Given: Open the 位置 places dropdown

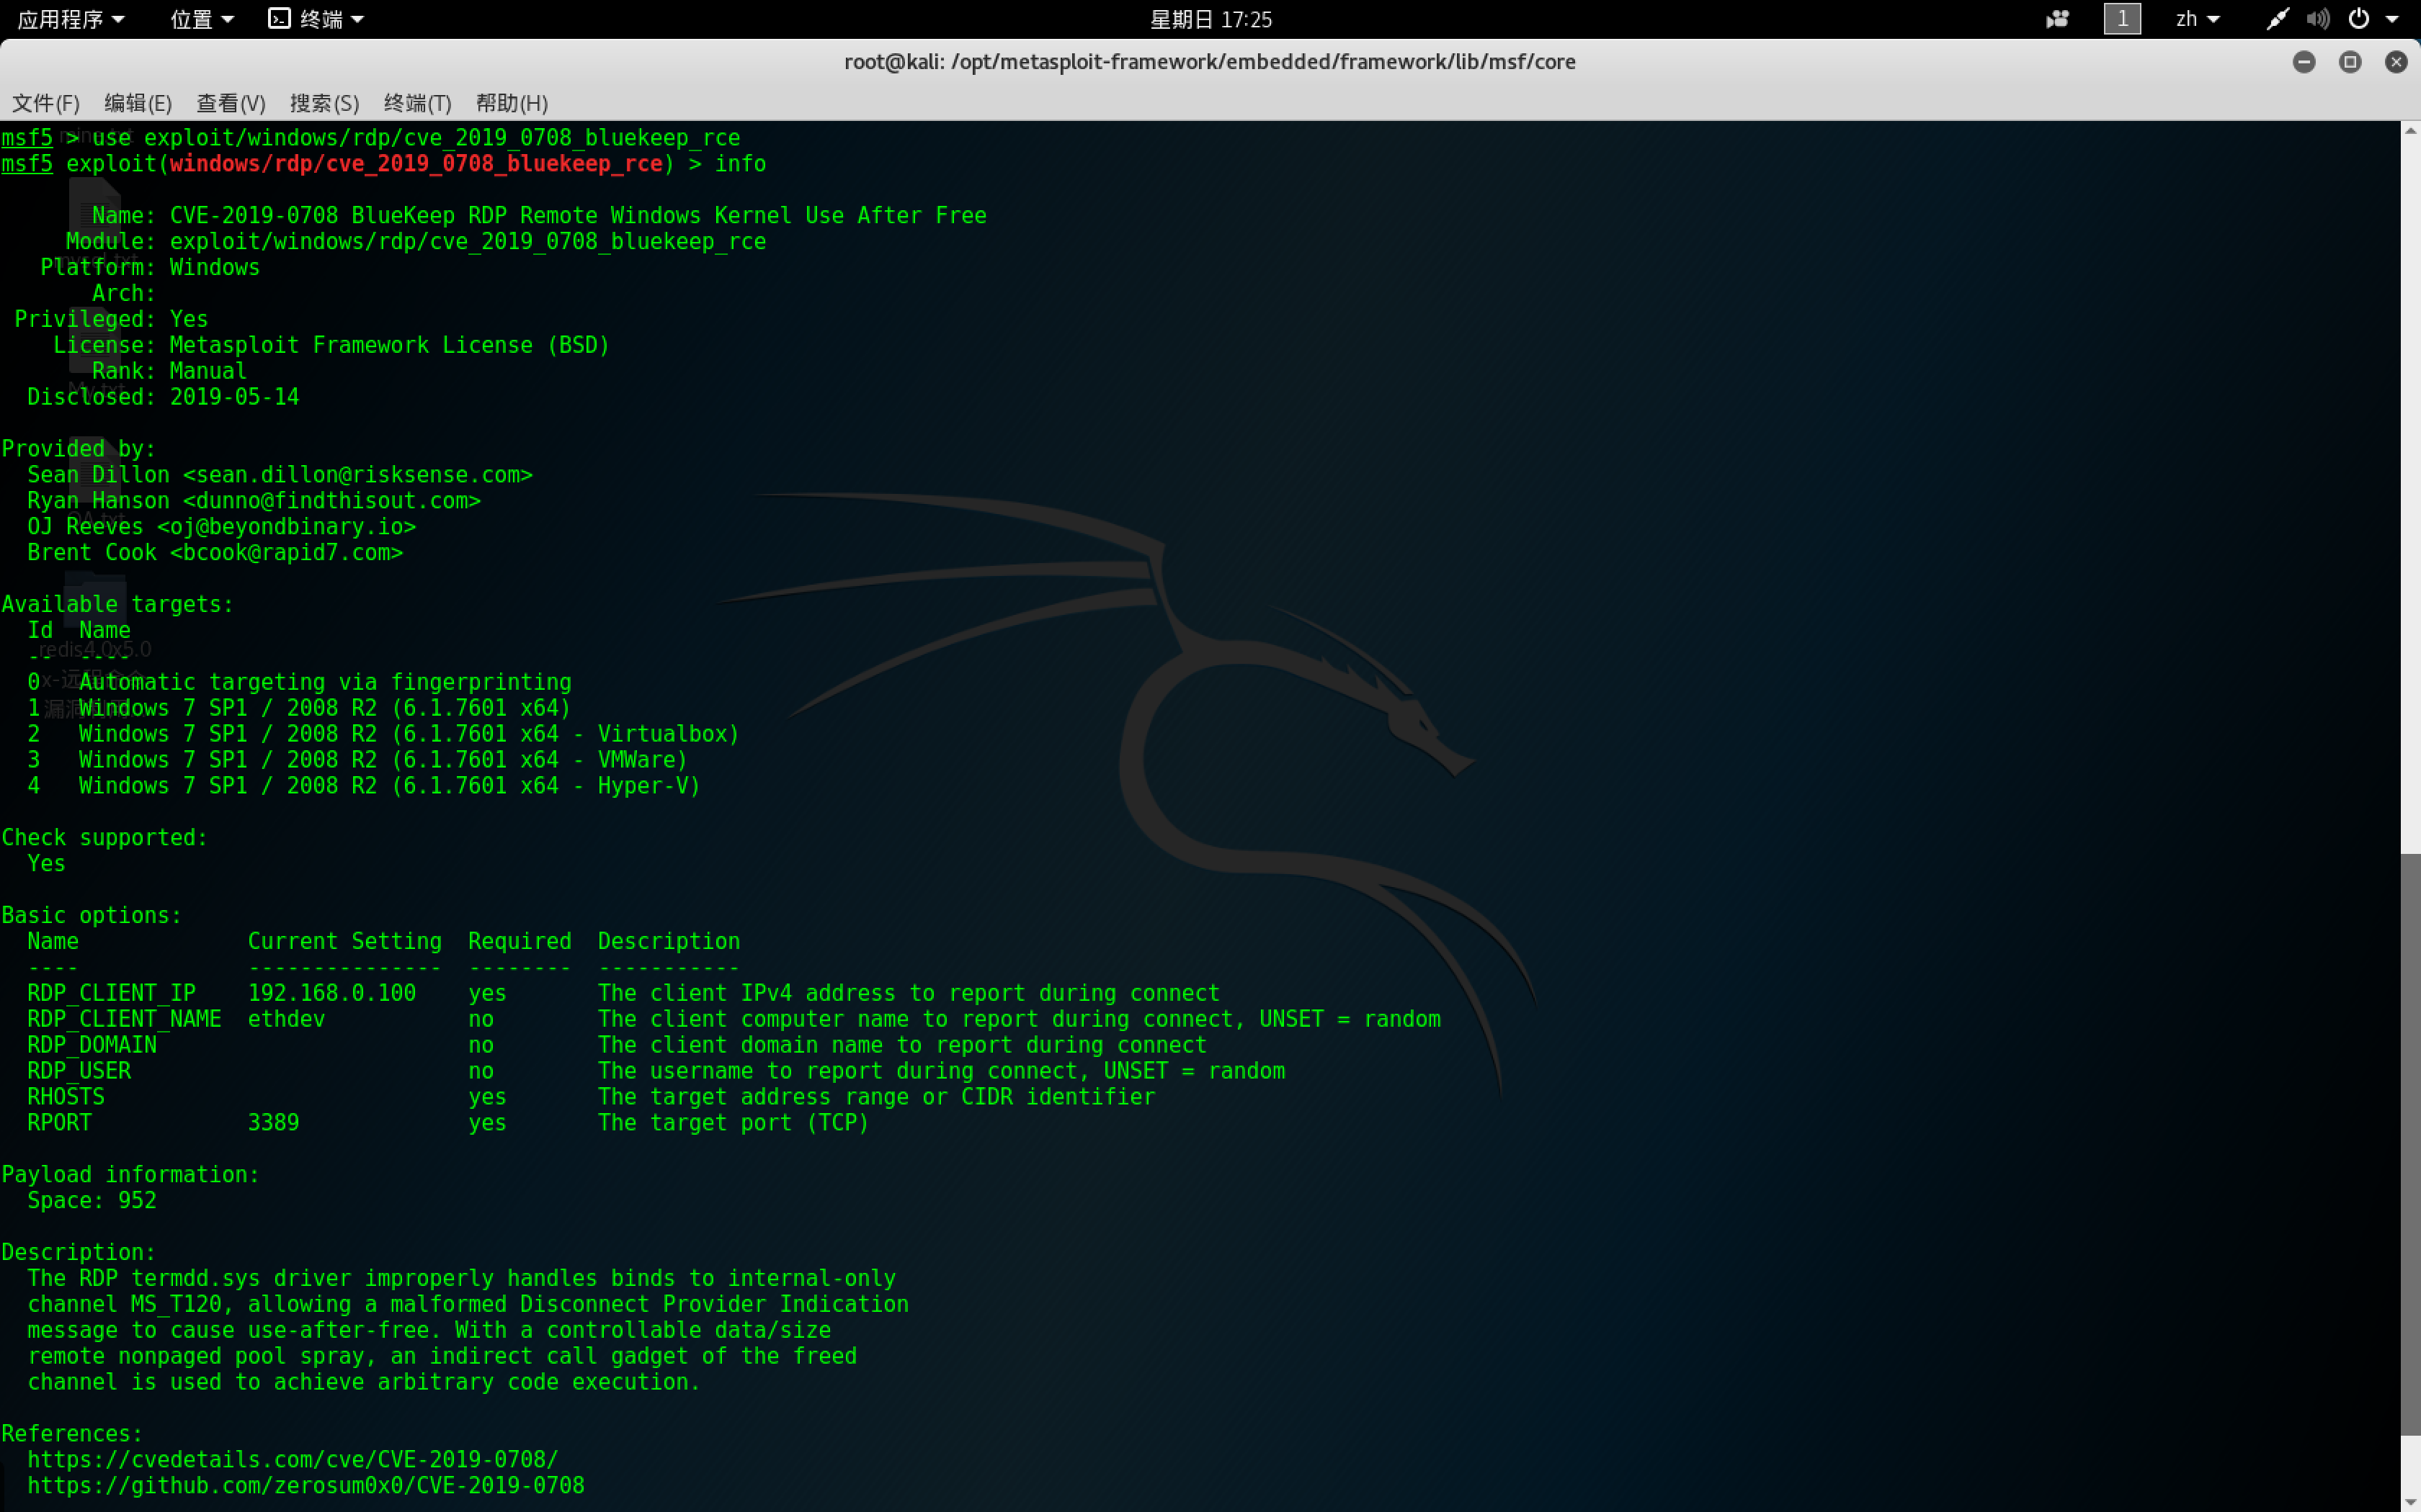Looking at the screenshot, I should 201,19.
